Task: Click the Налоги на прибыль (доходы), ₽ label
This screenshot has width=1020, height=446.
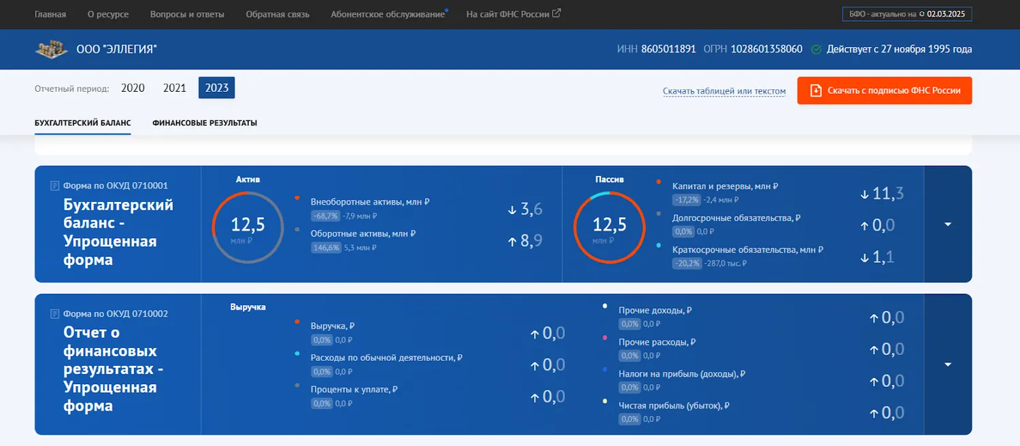Action: point(682,374)
